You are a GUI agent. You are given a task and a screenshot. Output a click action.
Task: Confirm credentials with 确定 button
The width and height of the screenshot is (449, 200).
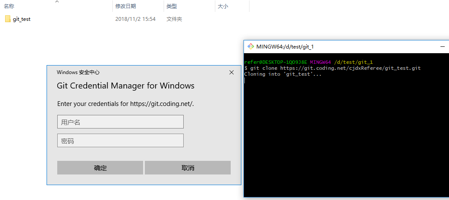(x=100, y=168)
